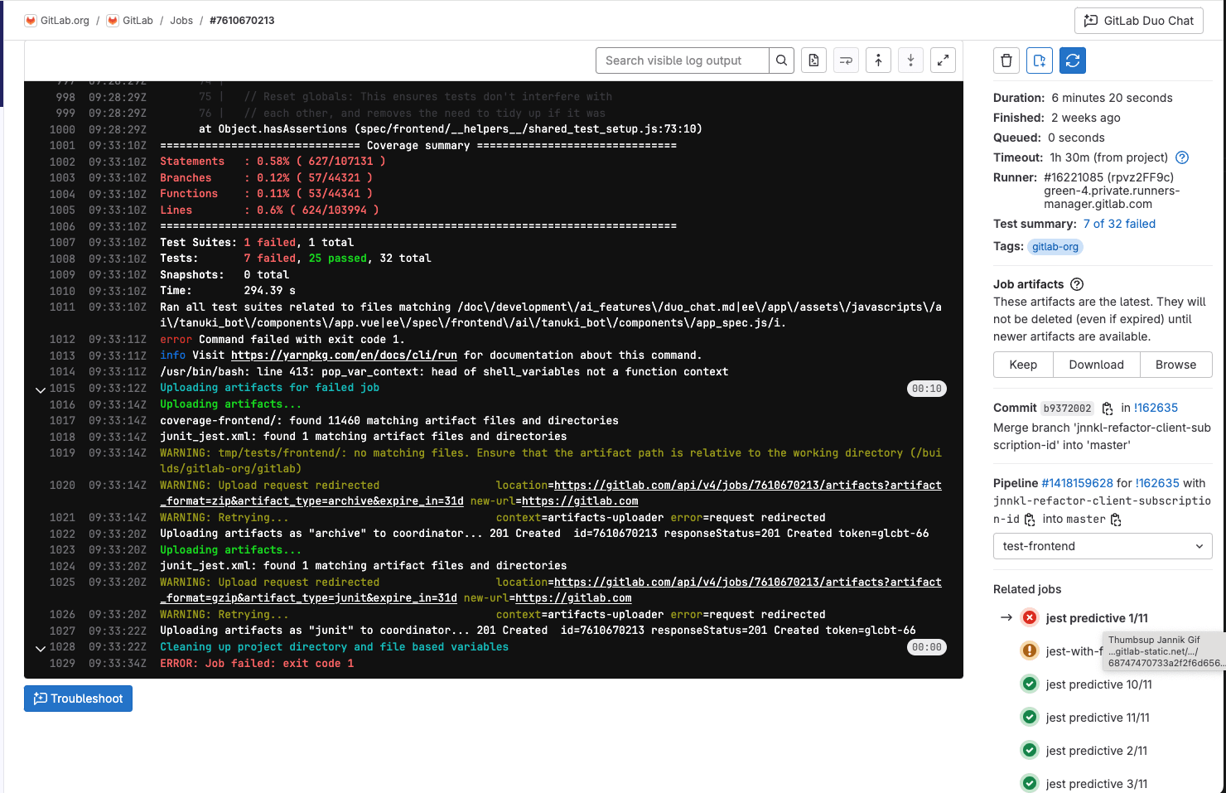1226x793 pixels.
Task: Browse the job artifacts
Action: coord(1175,365)
